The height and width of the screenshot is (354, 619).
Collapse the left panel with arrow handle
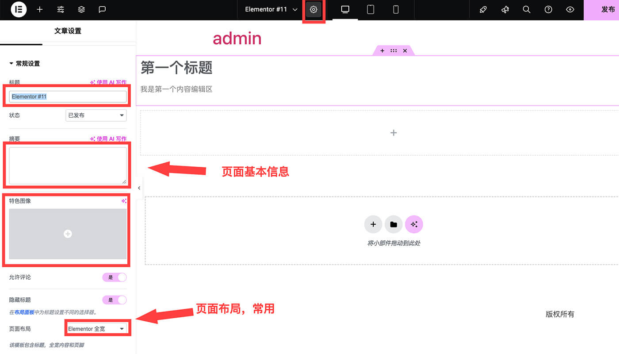139,188
